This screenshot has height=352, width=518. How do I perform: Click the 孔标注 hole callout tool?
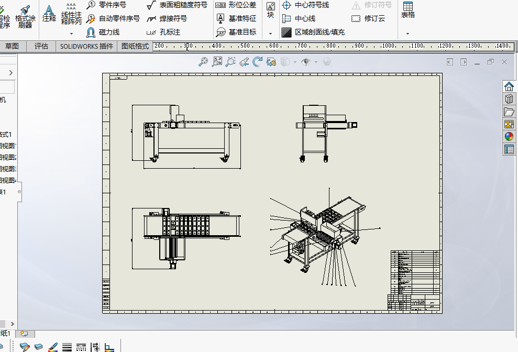163,32
